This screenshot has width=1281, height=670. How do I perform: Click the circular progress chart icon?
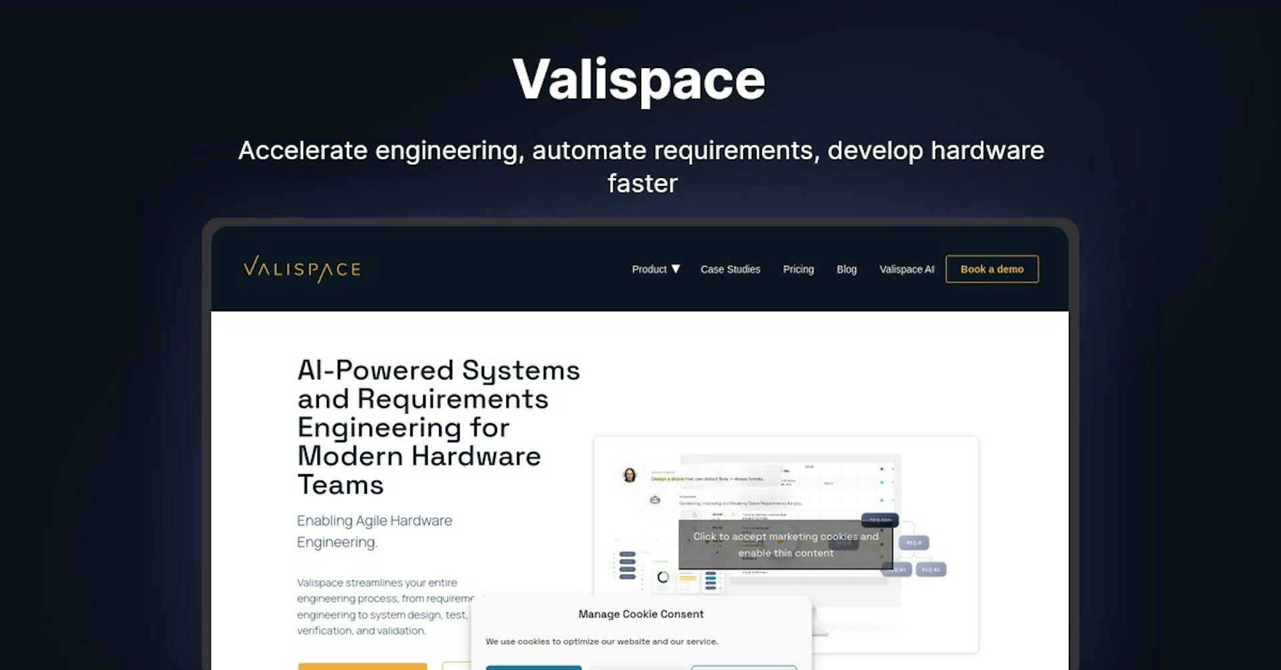point(663,577)
